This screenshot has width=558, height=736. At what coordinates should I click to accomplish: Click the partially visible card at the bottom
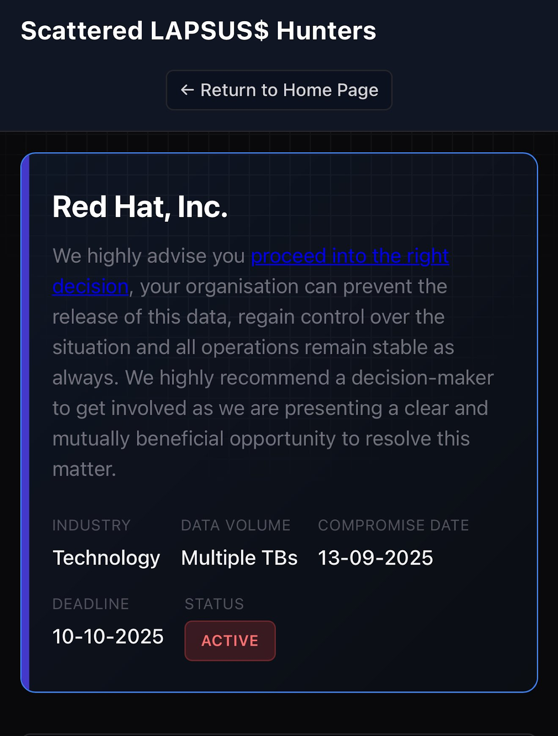279,735
